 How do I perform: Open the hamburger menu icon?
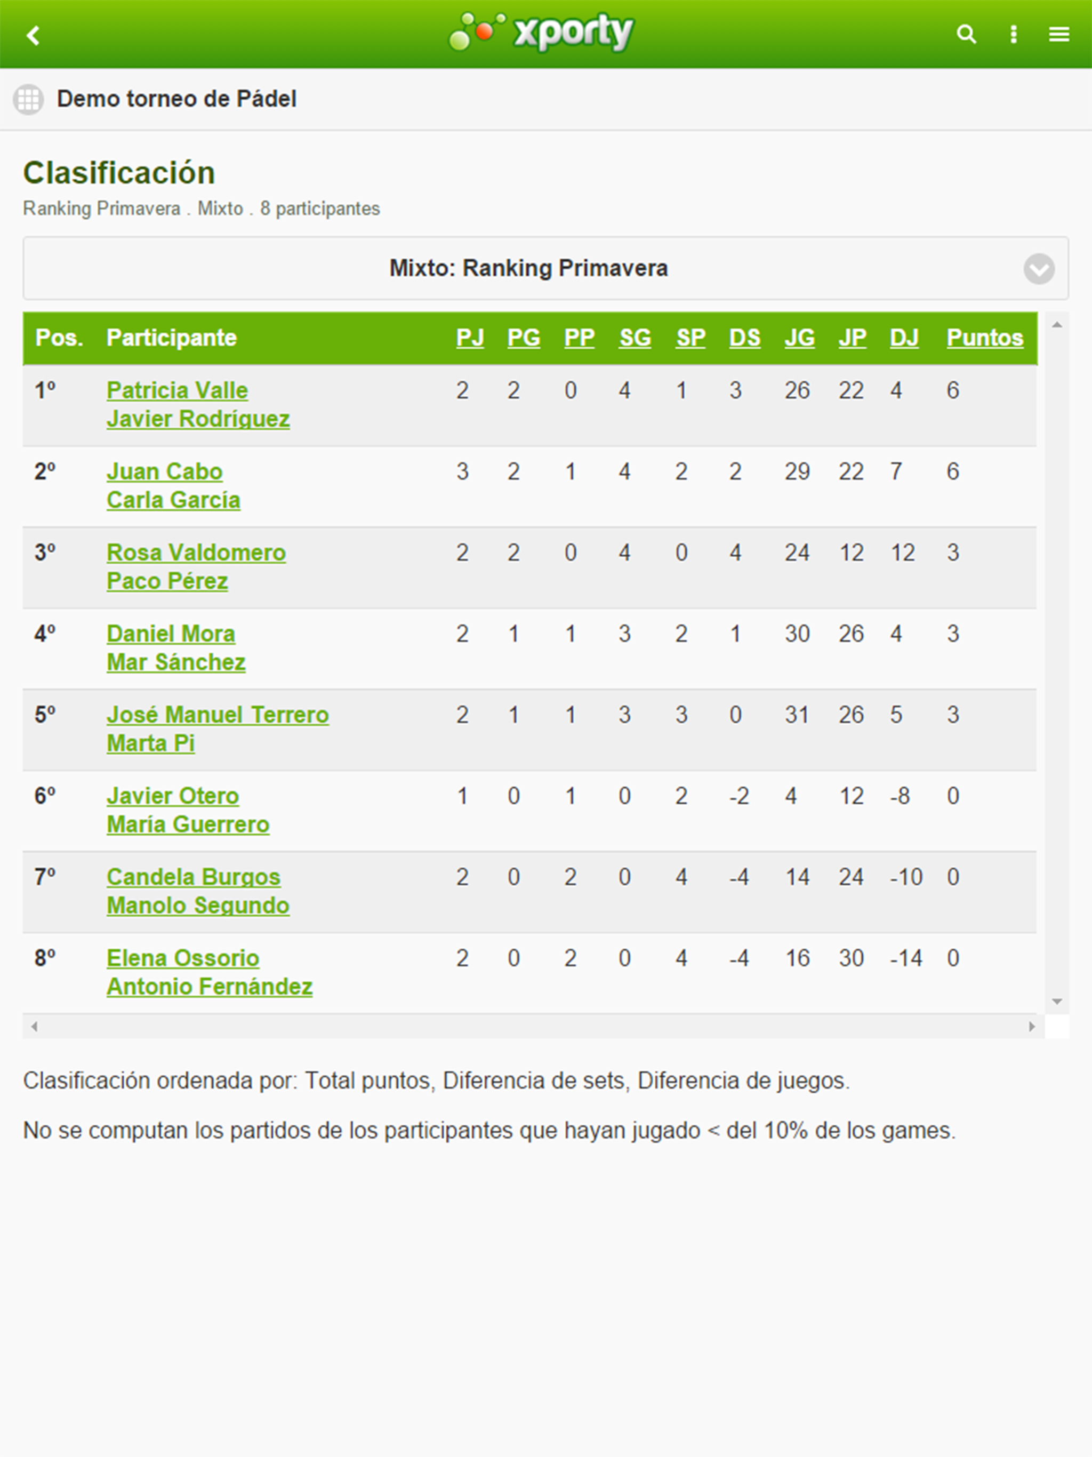pyautogui.click(x=1059, y=34)
